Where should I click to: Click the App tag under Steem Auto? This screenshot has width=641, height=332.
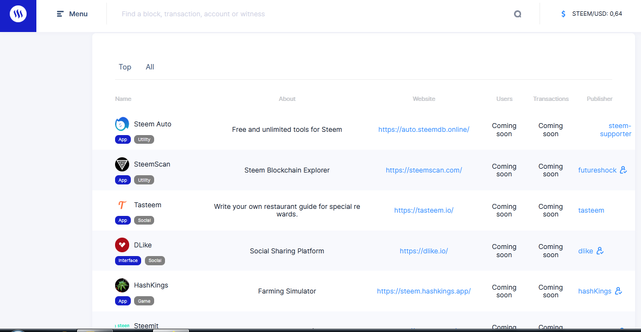(x=123, y=139)
